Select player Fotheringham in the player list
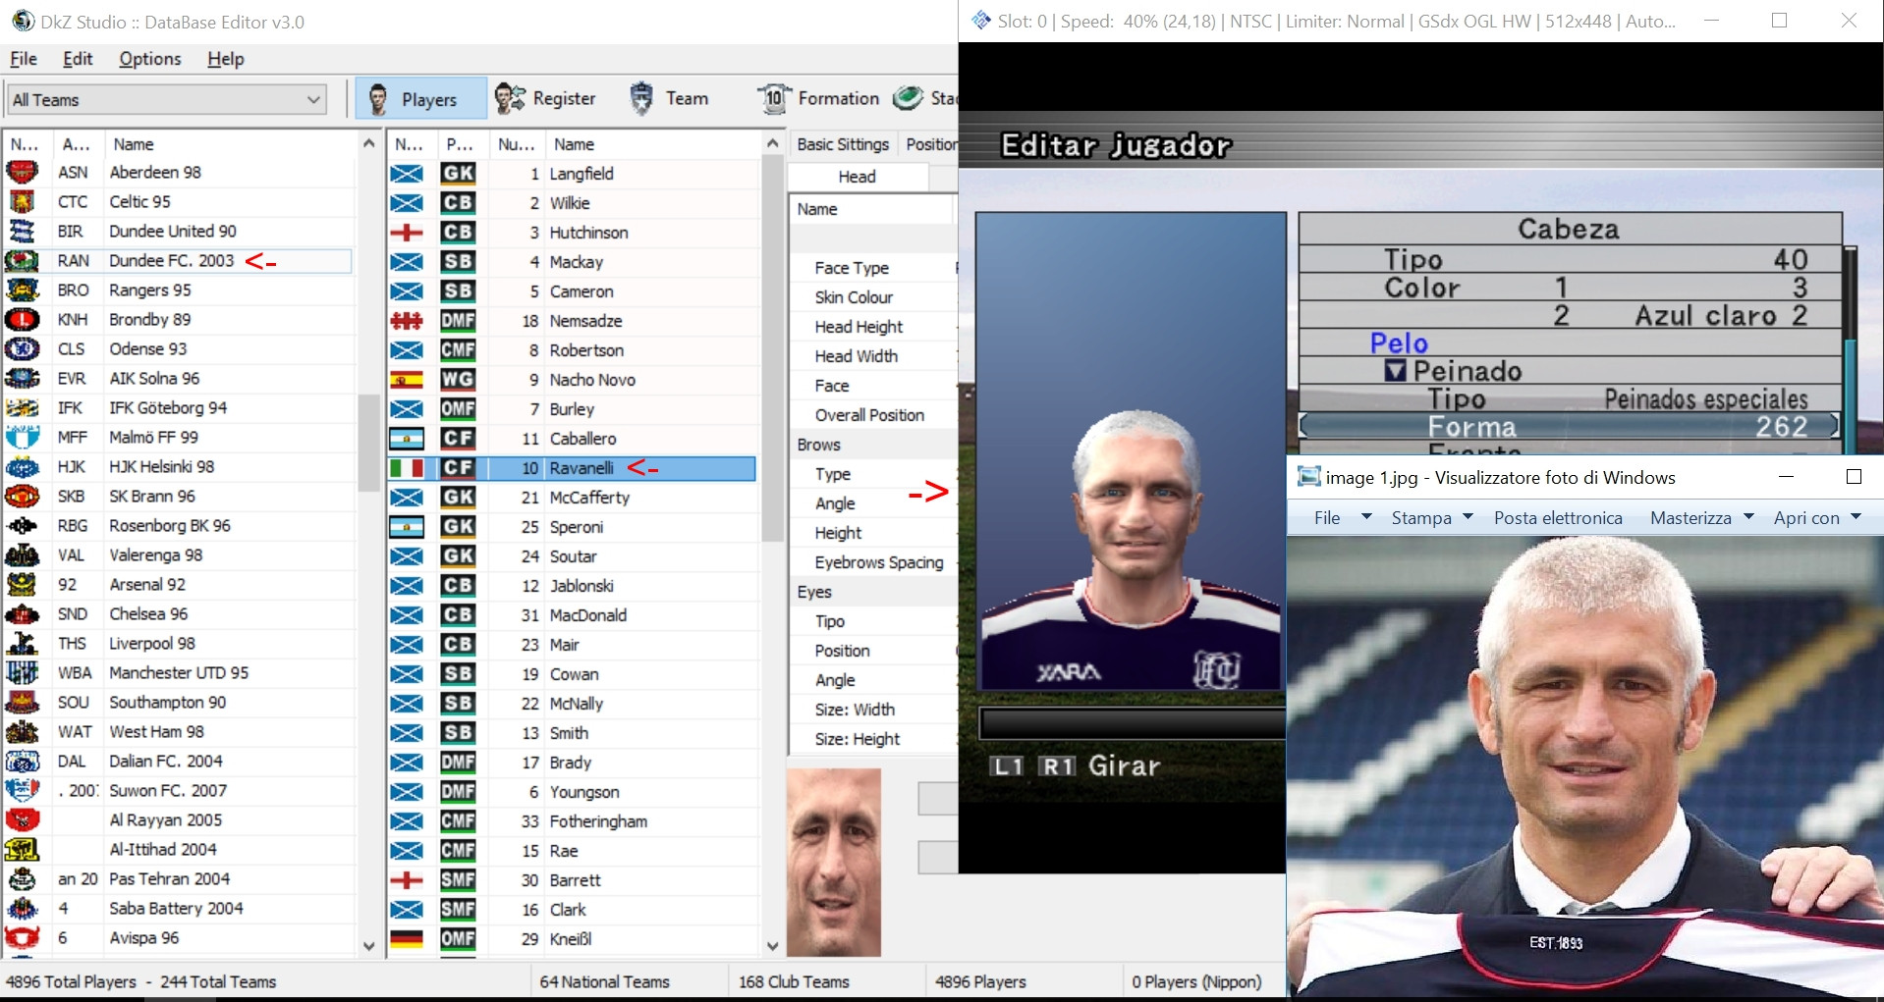The image size is (1884, 1002). pyautogui.click(x=572, y=821)
